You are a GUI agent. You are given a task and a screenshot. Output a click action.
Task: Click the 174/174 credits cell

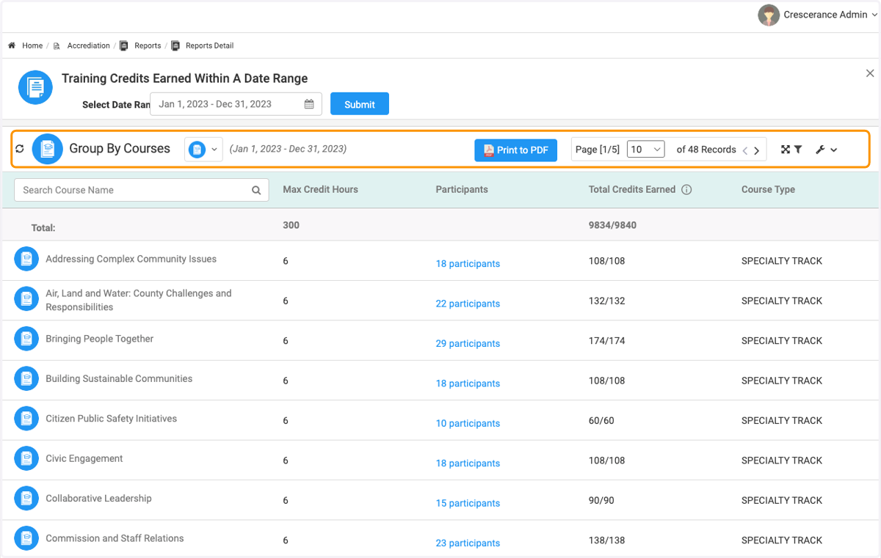click(x=606, y=341)
